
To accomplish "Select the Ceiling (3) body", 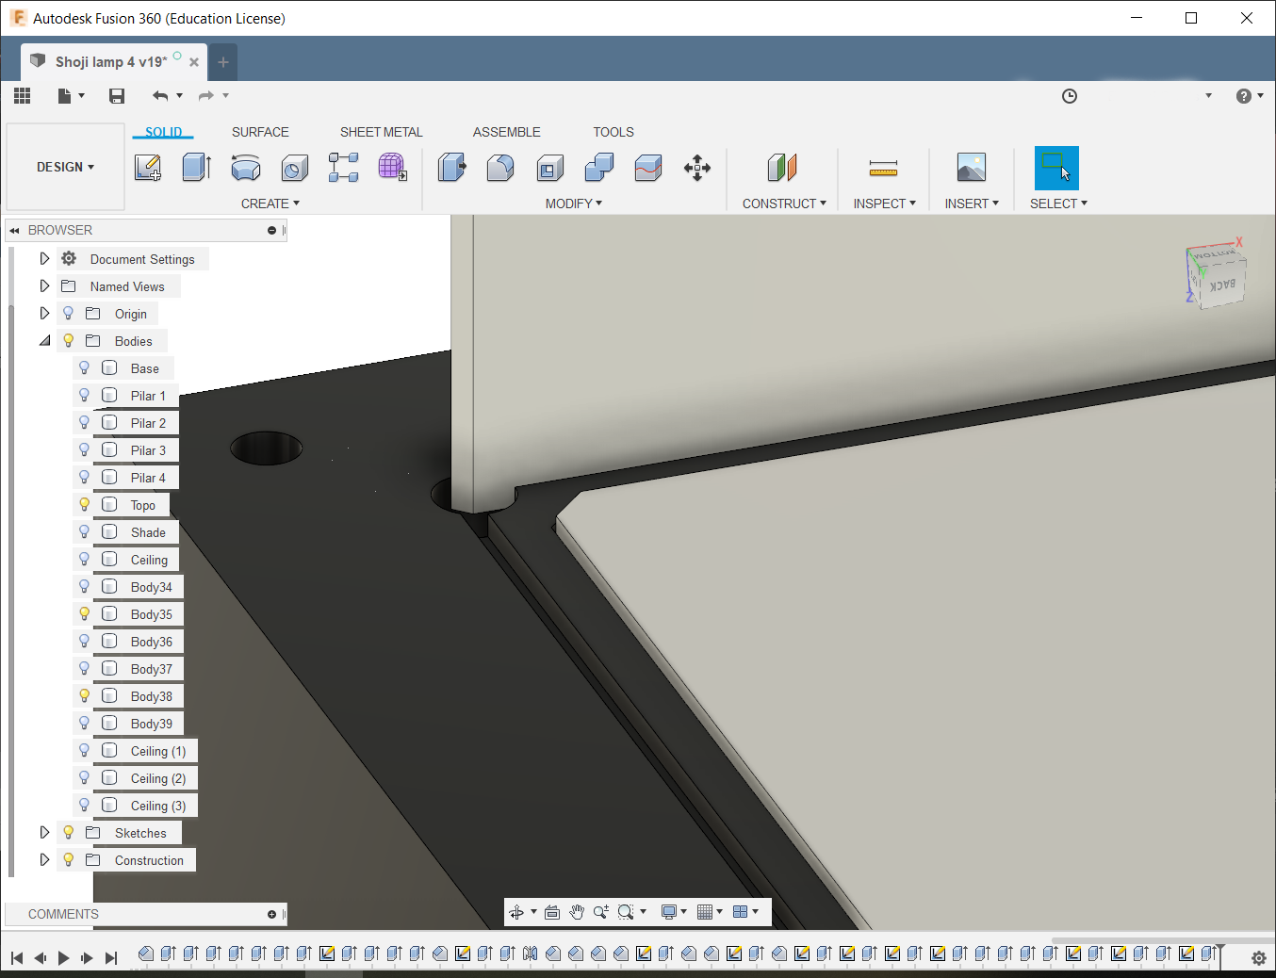I will [158, 806].
